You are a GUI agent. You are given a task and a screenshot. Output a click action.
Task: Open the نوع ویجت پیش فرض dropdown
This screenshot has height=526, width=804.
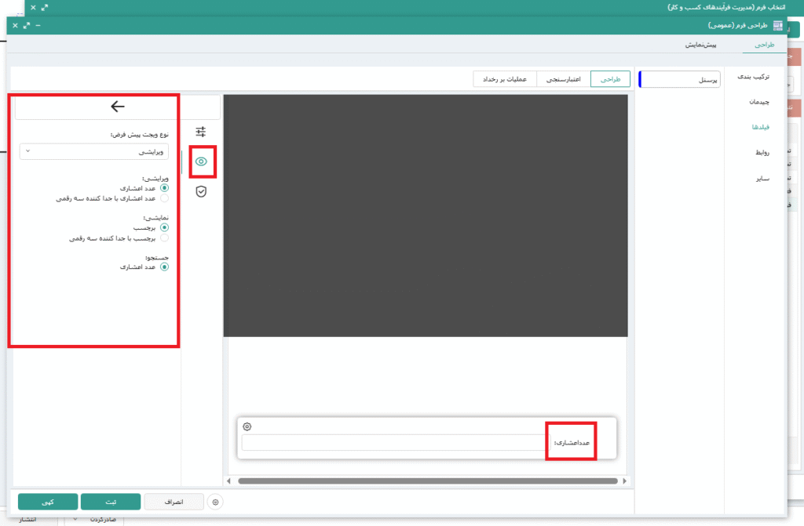94,151
